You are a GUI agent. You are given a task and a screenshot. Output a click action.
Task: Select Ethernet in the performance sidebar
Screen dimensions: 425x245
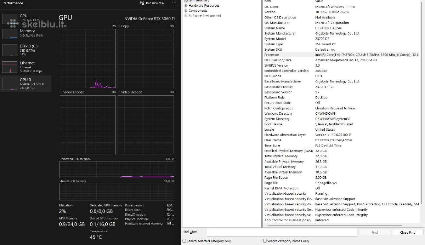(x=25, y=67)
